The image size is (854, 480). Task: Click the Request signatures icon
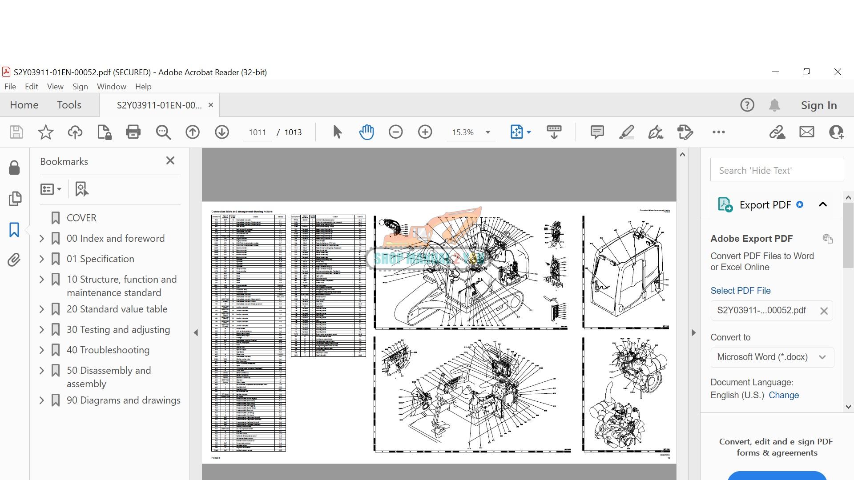685,132
